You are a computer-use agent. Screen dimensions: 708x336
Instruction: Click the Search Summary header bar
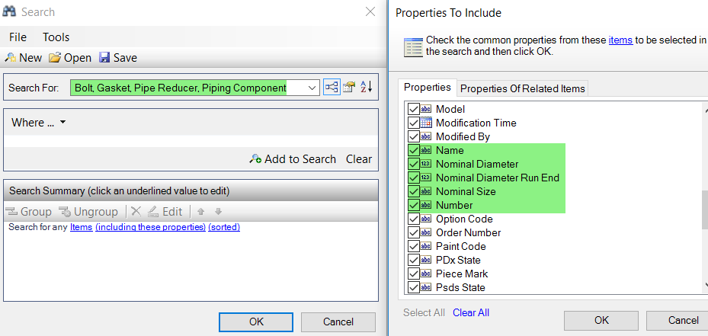191,191
